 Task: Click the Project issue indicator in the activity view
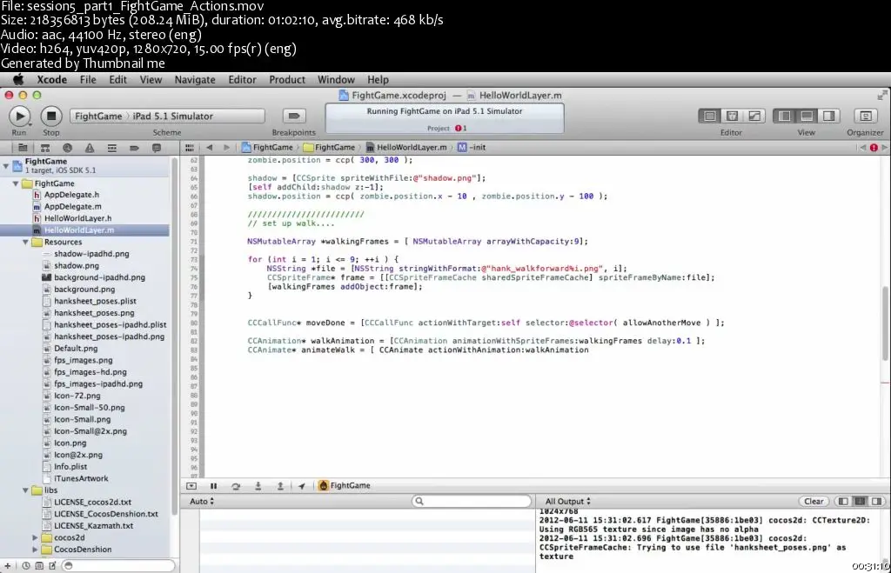tap(461, 129)
